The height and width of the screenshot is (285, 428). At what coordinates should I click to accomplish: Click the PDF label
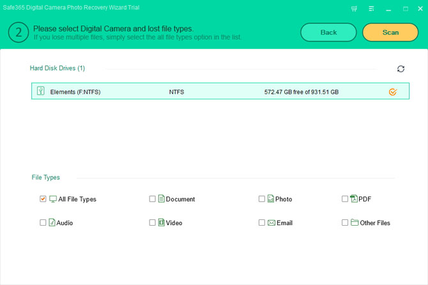click(365, 199)
